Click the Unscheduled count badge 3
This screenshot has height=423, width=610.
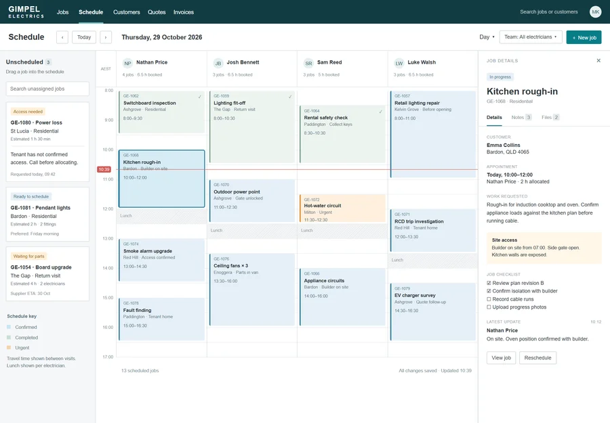point(48,62)
